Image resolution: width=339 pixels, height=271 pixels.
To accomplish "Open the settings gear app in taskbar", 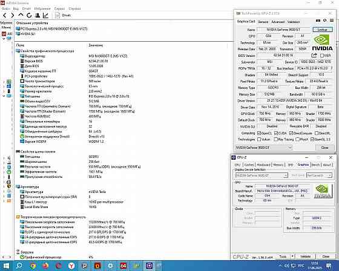I will [x=110, y=266].
